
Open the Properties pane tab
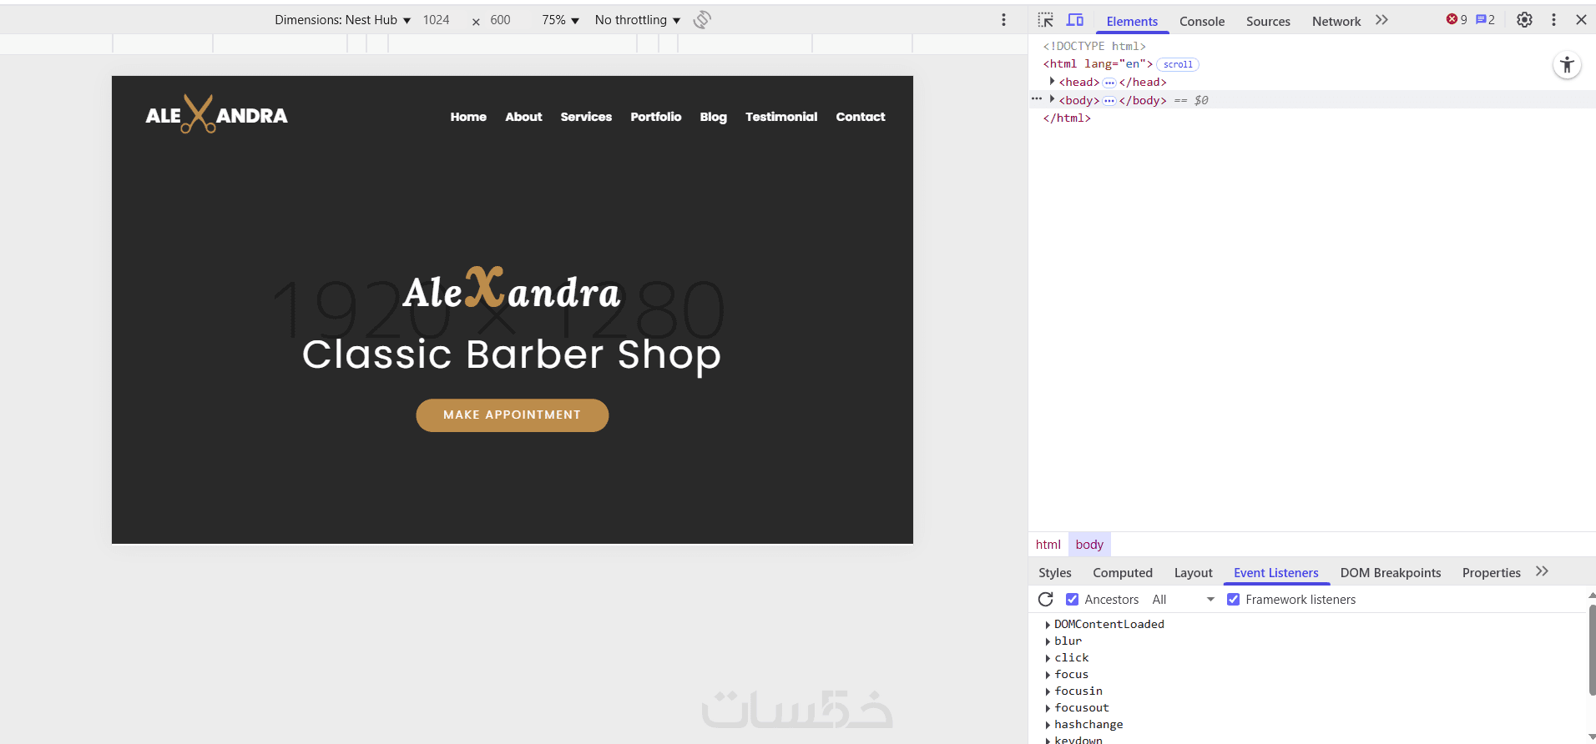click(1491, 572)
